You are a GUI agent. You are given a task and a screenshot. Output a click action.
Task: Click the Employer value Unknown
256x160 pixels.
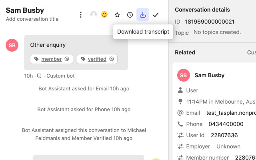click(x=228, y=146)
